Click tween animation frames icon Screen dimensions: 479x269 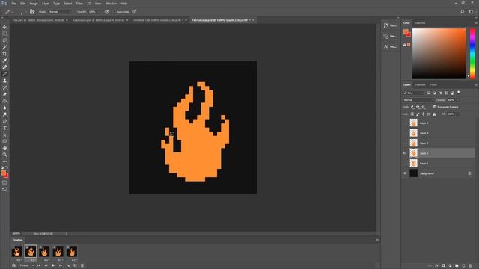pos(68,265)
